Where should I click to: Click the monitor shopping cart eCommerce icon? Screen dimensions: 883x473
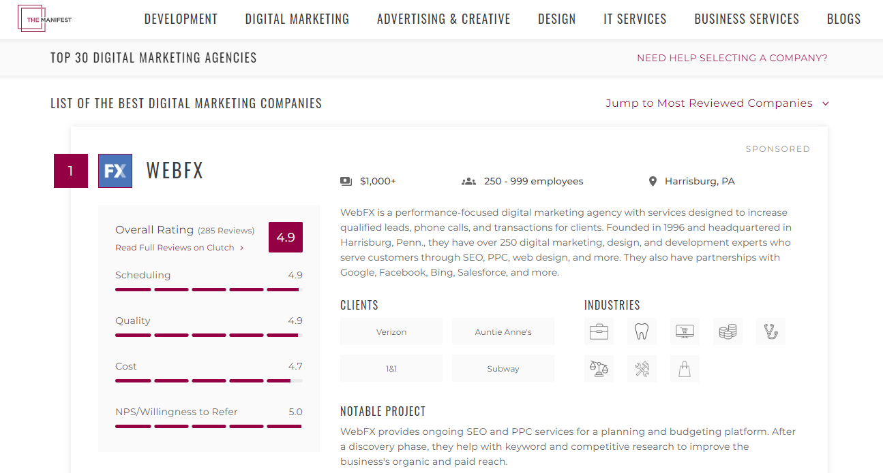tap(685, 332)
